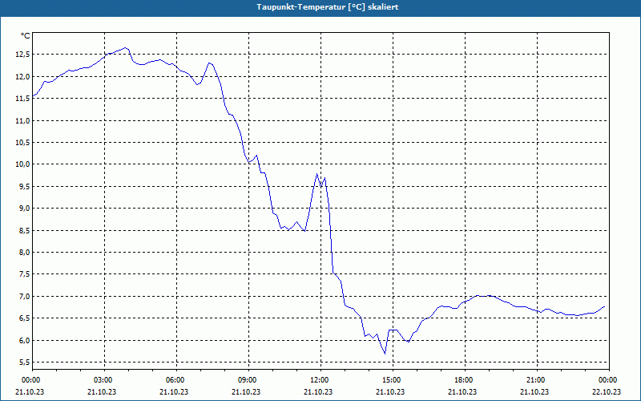Click the '06:00' time axis label
Viewport: 641px width, 401px height.
pyautogui.click(x=176, y=380)
